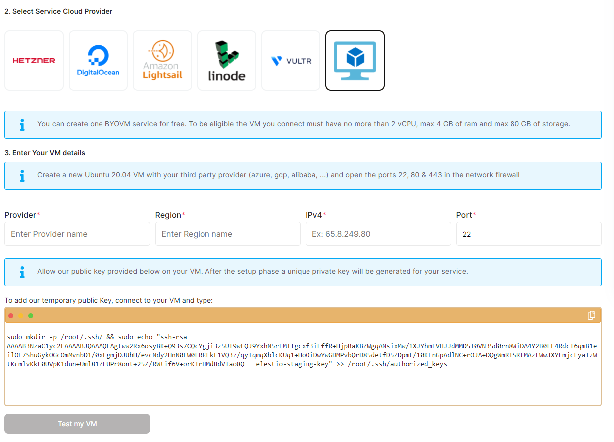Focus the Provider name input field
The image size is (614, 442).
click(77, 234)
